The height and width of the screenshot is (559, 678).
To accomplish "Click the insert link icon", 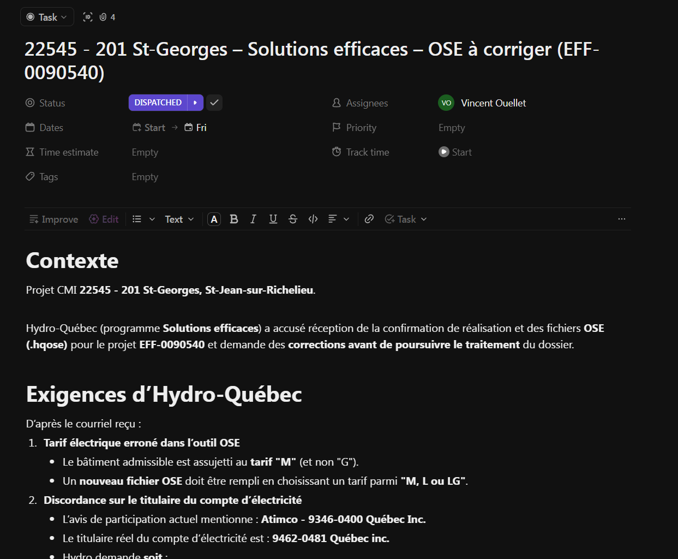I will pos(369,219).
